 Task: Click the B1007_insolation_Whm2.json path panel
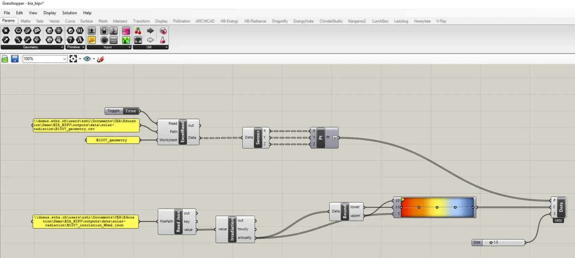tap(86, 222)
